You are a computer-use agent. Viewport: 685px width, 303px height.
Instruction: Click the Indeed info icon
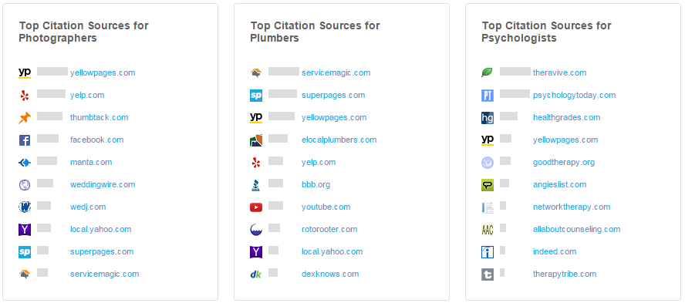[x=488, y=252]
